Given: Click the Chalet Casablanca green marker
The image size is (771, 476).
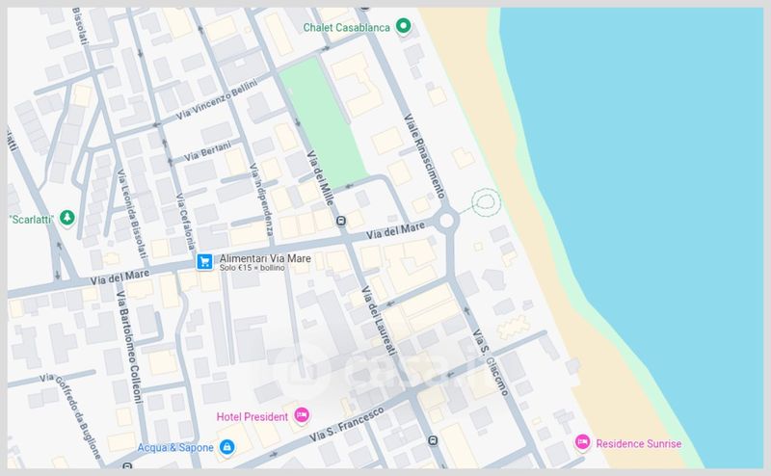Looking at the screenshot, I should (x=405, y=27).
